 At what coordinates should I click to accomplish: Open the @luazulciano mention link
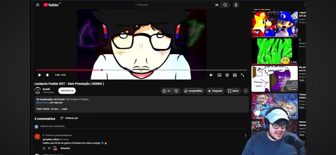43,102
